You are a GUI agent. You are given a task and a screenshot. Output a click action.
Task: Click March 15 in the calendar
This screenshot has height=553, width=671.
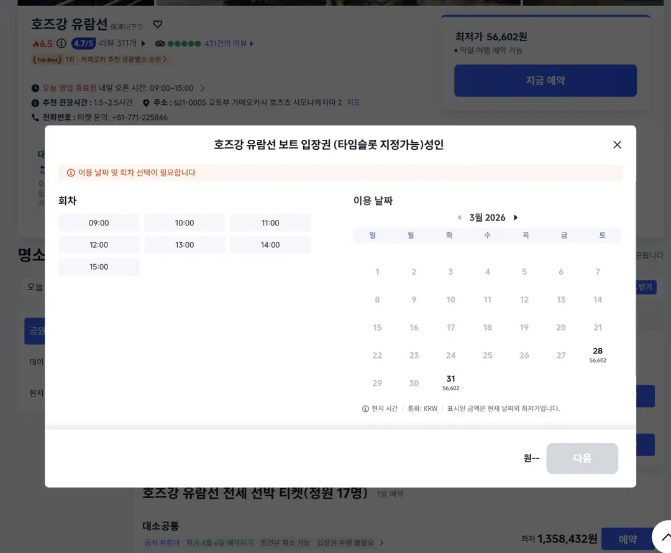pyautogui.click(x=377, y=327)
